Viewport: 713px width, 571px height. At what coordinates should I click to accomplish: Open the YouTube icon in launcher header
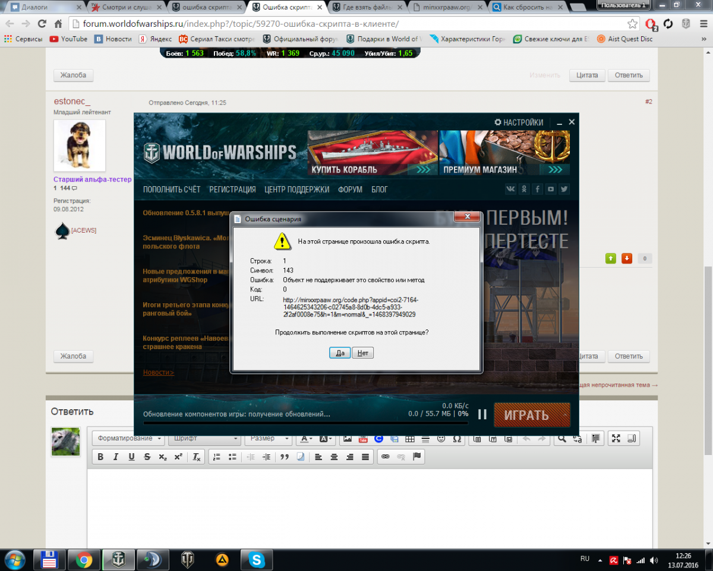[551, 189]
